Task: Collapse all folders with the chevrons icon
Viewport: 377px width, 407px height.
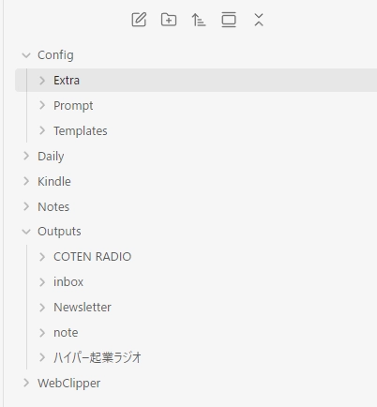Action: point(259,20)
